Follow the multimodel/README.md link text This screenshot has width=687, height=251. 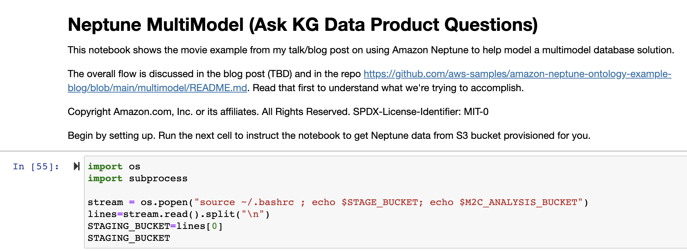157,88
